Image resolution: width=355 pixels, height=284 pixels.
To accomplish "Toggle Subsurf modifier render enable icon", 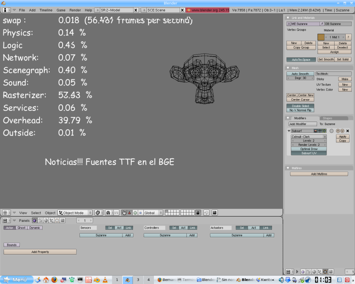I will (316, 131).
